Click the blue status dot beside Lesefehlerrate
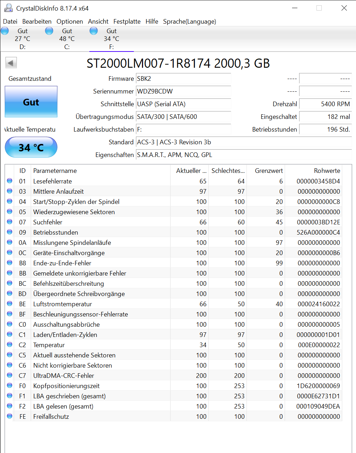This screenshot has width=356, height=453. pos(10,181)
